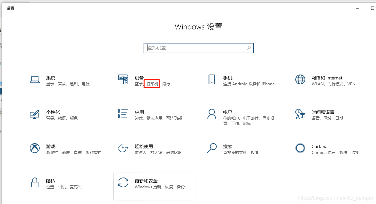Image resolution: width=376 pixels, height=204 pixels.
Task: Open the 隐私 settings title
Action: point(50,181)
